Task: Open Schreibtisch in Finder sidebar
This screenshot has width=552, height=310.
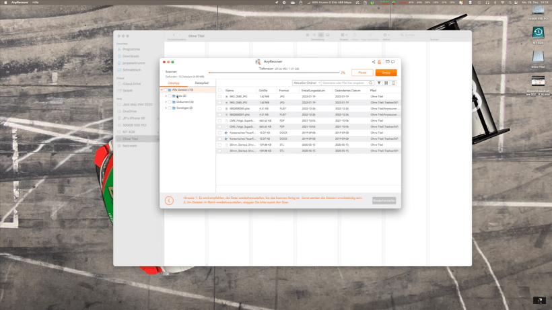Action: [x=132, y=70]
